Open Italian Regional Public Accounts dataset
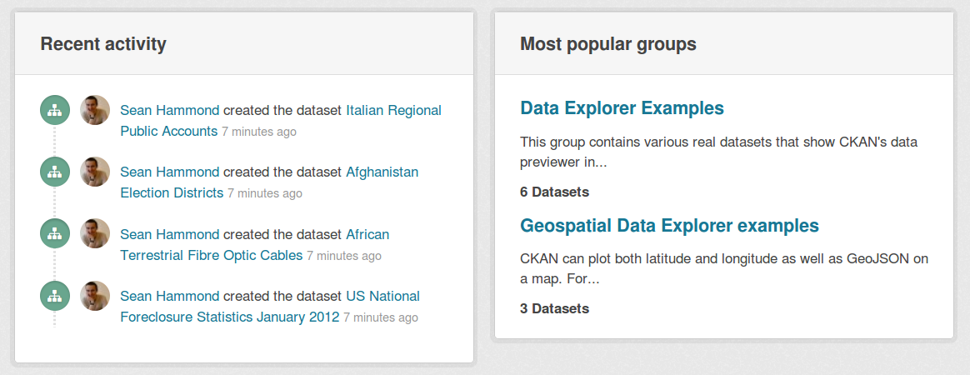The width and height of the screenshot is (970, 375). (x=281, y=121)
